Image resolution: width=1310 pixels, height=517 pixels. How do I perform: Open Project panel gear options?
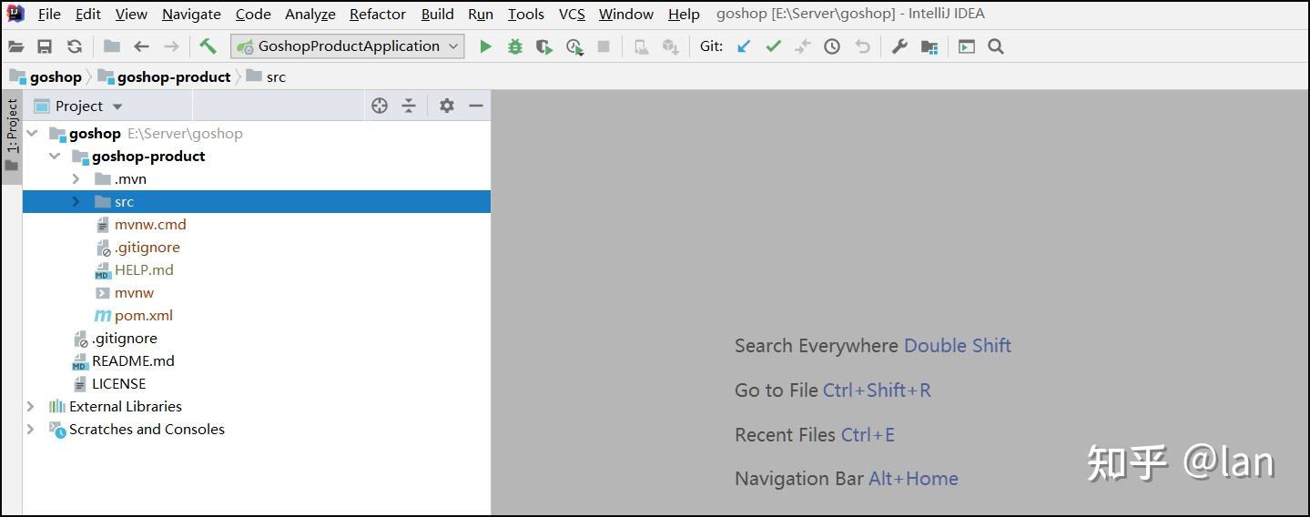pyautogui.click(x=446, y=106)
